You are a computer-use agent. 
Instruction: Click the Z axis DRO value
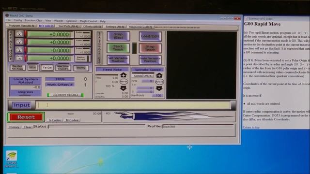point(50,50)
